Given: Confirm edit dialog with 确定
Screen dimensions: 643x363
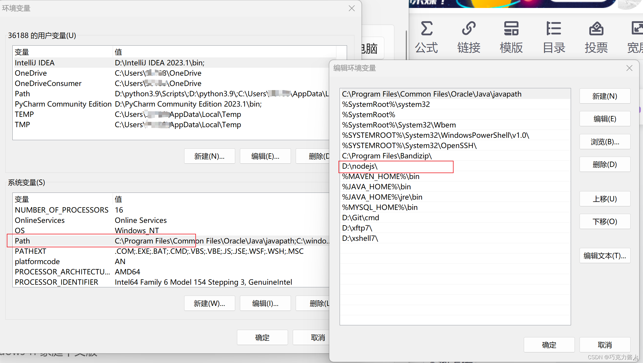Looking at the screenshot, I should click(x=549, y=345).
